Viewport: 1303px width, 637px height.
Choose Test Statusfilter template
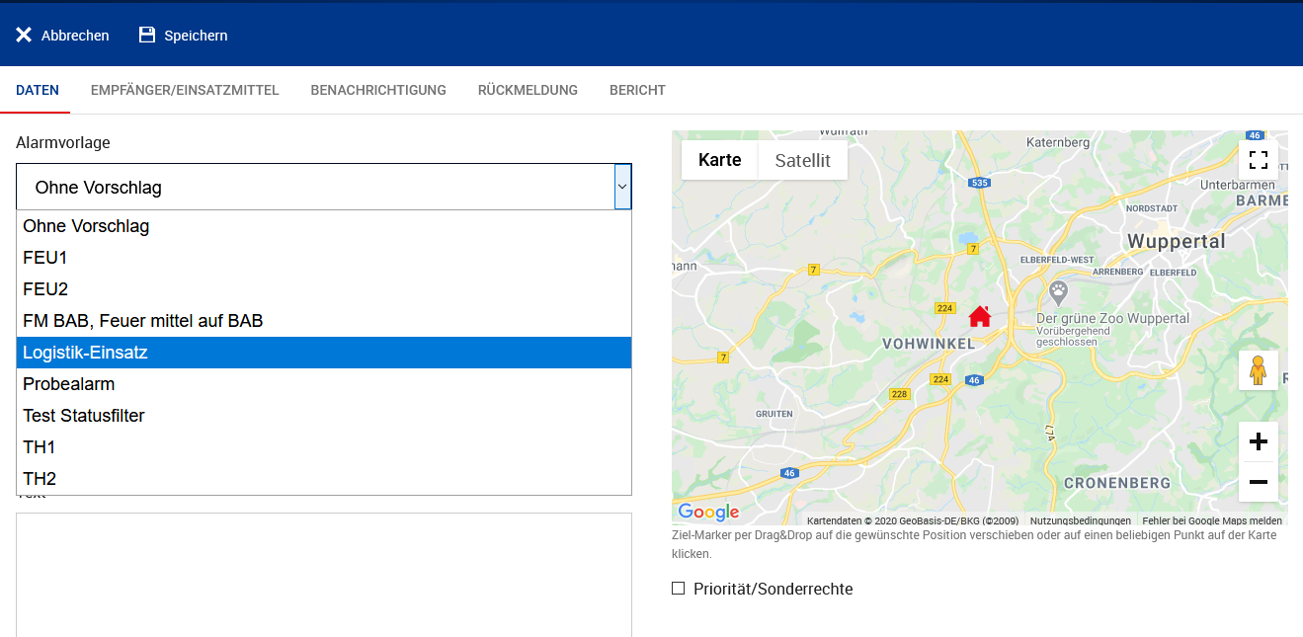click(324, 416)
